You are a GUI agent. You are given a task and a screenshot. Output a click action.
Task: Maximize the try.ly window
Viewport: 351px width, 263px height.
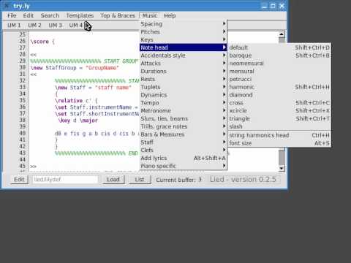point(273,6)
